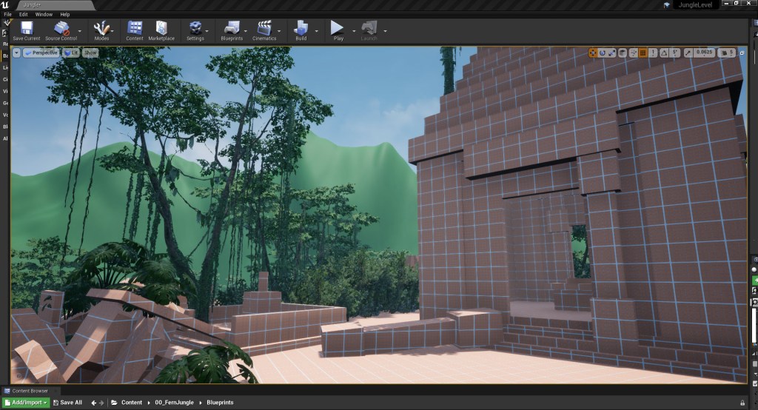Click the Source Control icon
758x410 pixels.
coord(61,30)
